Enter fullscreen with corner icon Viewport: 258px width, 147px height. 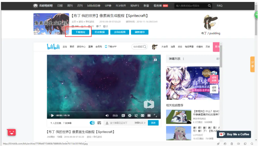pyautogui.click(x=155, y=115)
